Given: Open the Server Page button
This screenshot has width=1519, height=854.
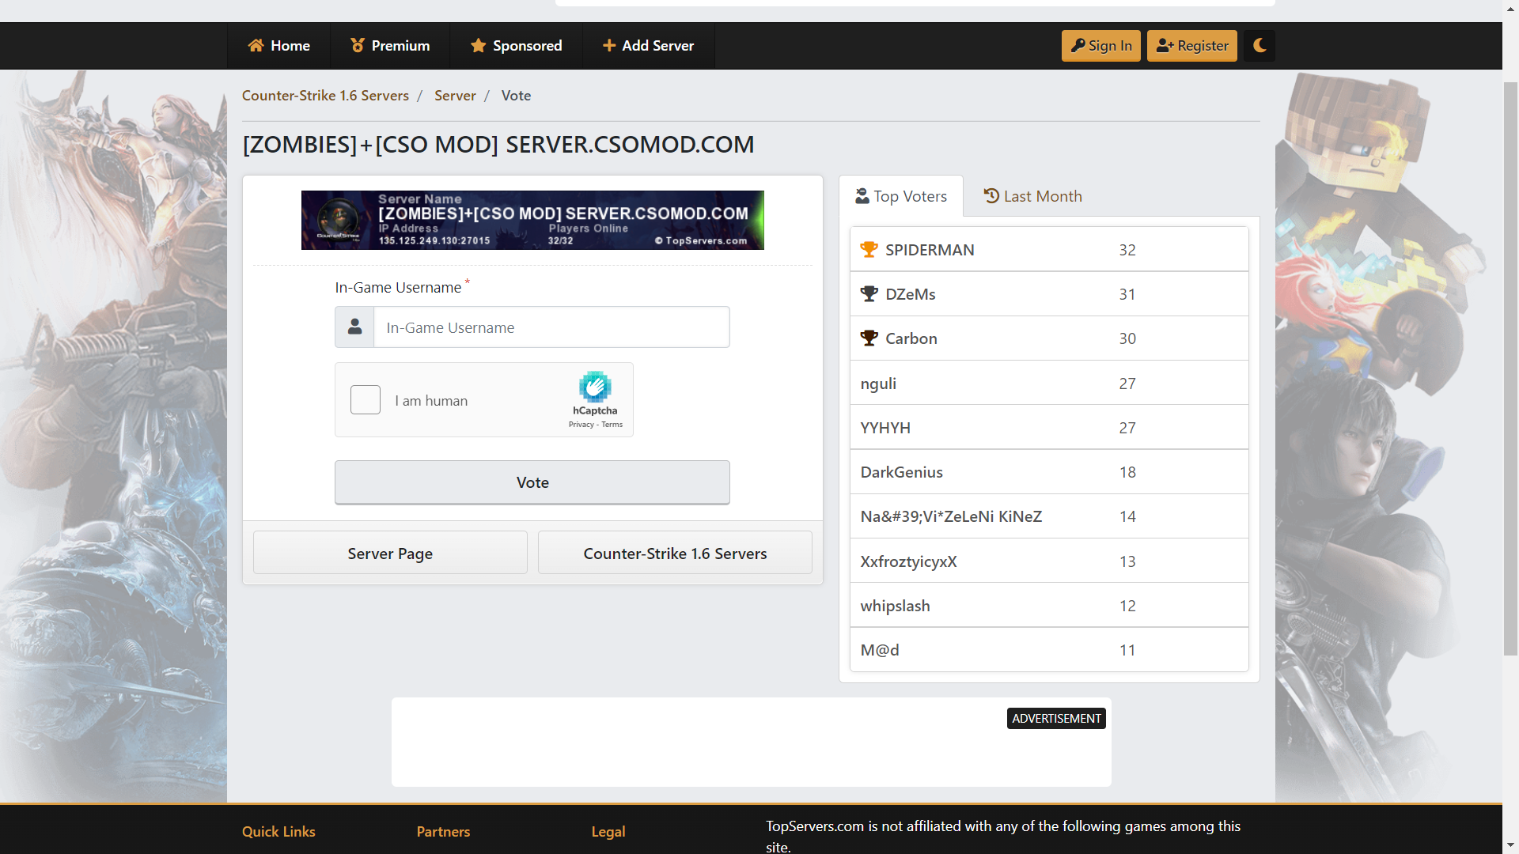Looking at the screenshot, I should tap(390, 554).
